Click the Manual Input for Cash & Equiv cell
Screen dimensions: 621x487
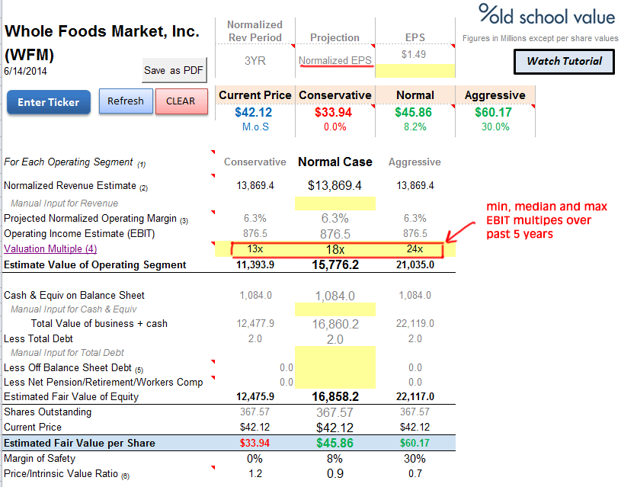(x=335, y=309)
